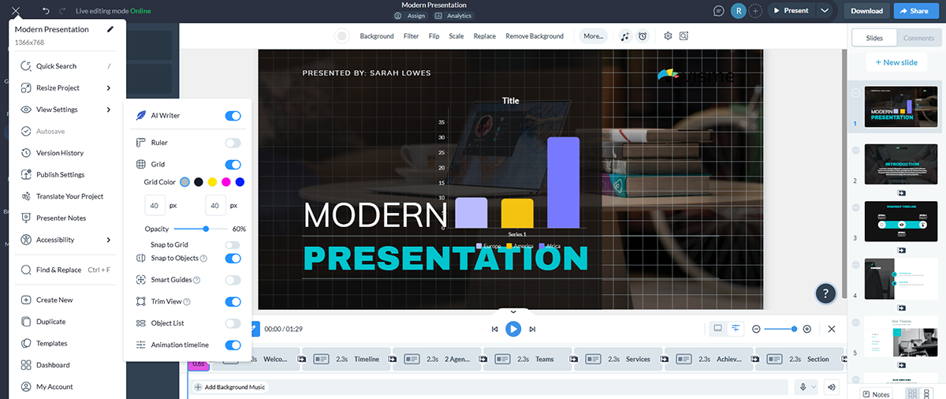Skip to previous slide in timeline
The height and width of the screenshot is (399, 946).
[494, 329]
